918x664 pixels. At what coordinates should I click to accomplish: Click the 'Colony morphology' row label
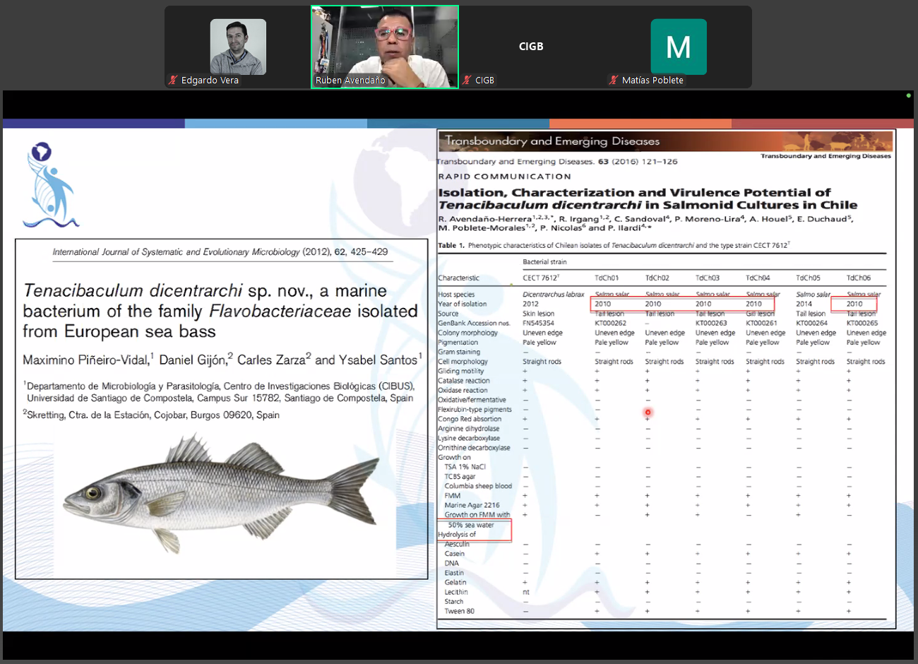(467, 333)
